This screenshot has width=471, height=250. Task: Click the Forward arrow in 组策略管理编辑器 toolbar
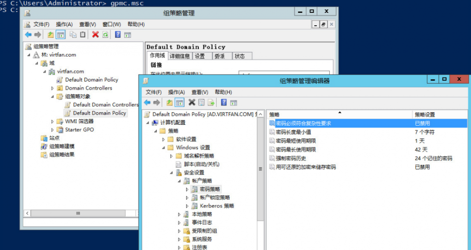click(x=156, y=103)
